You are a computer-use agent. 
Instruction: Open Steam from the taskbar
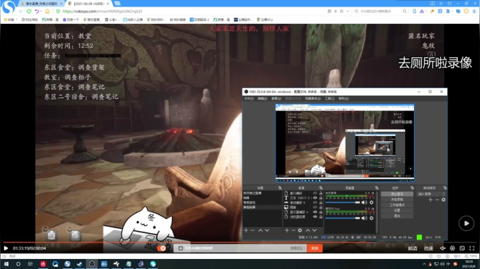click(79, 264)
